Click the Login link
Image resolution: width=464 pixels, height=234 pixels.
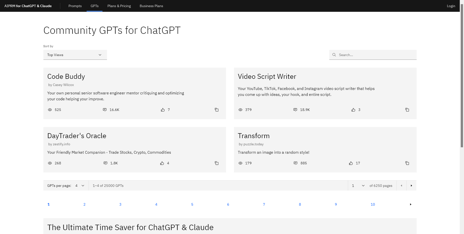coord(451,6)
